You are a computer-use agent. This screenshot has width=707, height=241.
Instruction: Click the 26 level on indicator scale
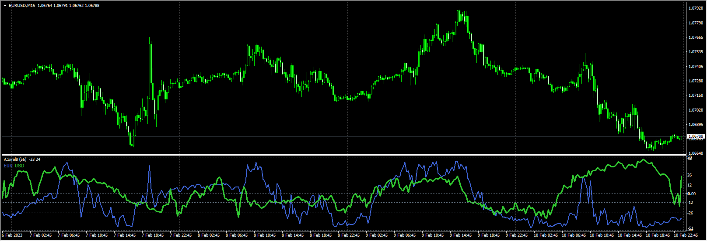click(x=690, y=175)
